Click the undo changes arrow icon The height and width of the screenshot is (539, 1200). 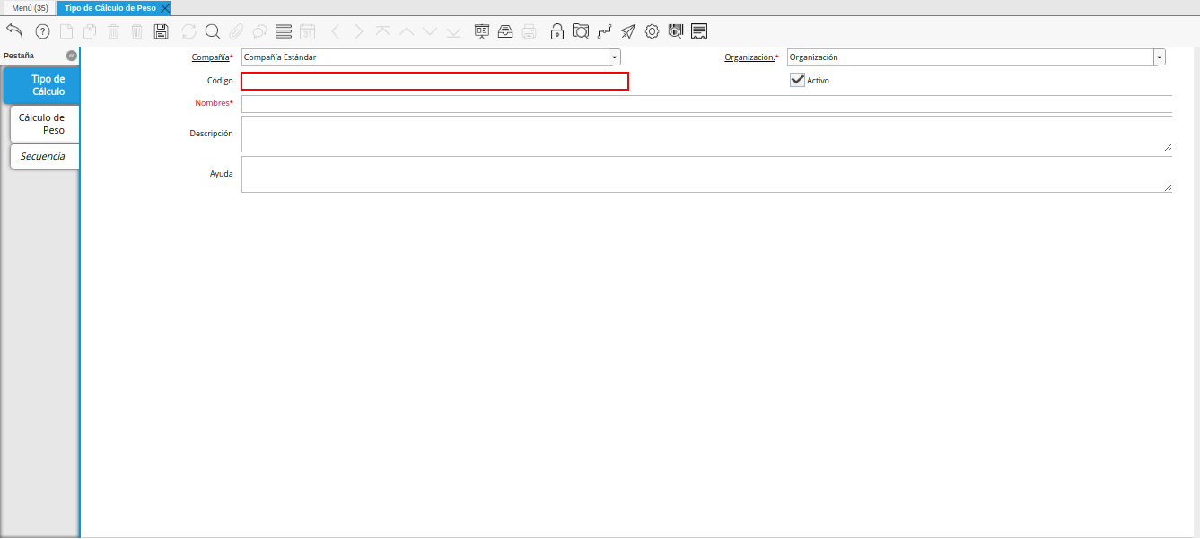pyautogui.click(x=14, y=31)
